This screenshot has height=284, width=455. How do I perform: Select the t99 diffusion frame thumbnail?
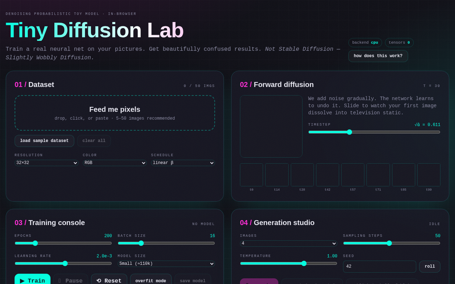click(x=429, y=175)
